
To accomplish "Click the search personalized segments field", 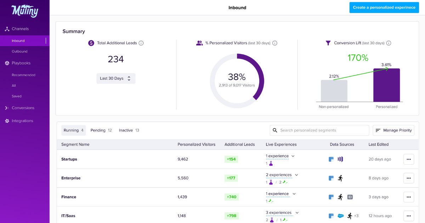I will coord(319,130).
